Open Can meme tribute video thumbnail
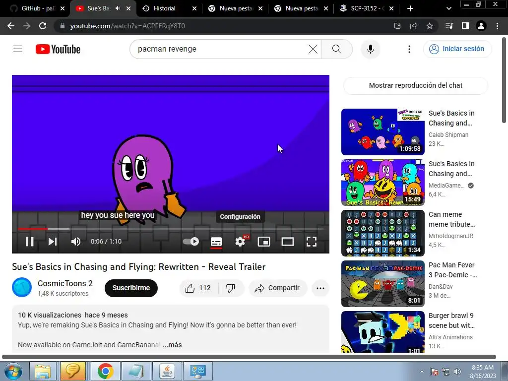The width and height of the screenshot is (508, 381). (x=382, y=233)
